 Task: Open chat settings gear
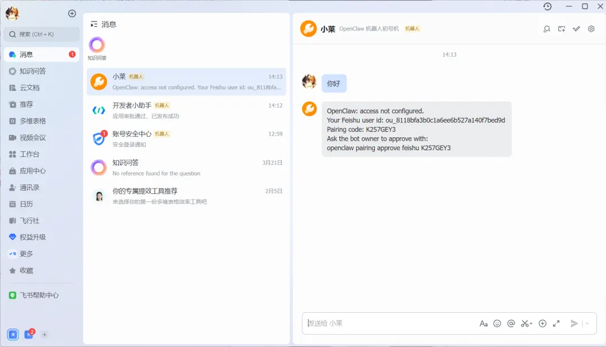(x=591, y=29)
